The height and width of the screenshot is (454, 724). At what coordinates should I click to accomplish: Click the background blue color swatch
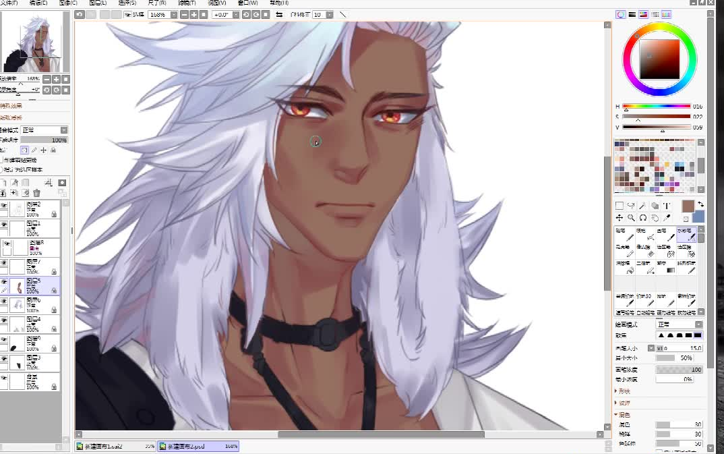click(x=698, y=217)
